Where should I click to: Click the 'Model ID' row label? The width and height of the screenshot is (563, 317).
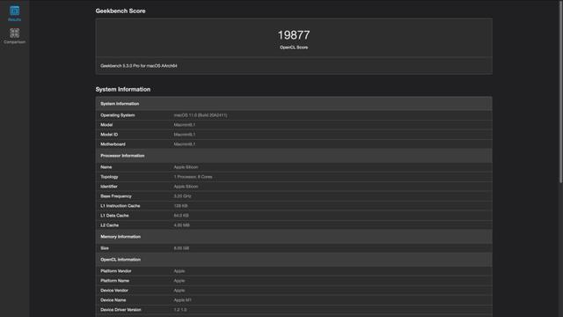109,135
